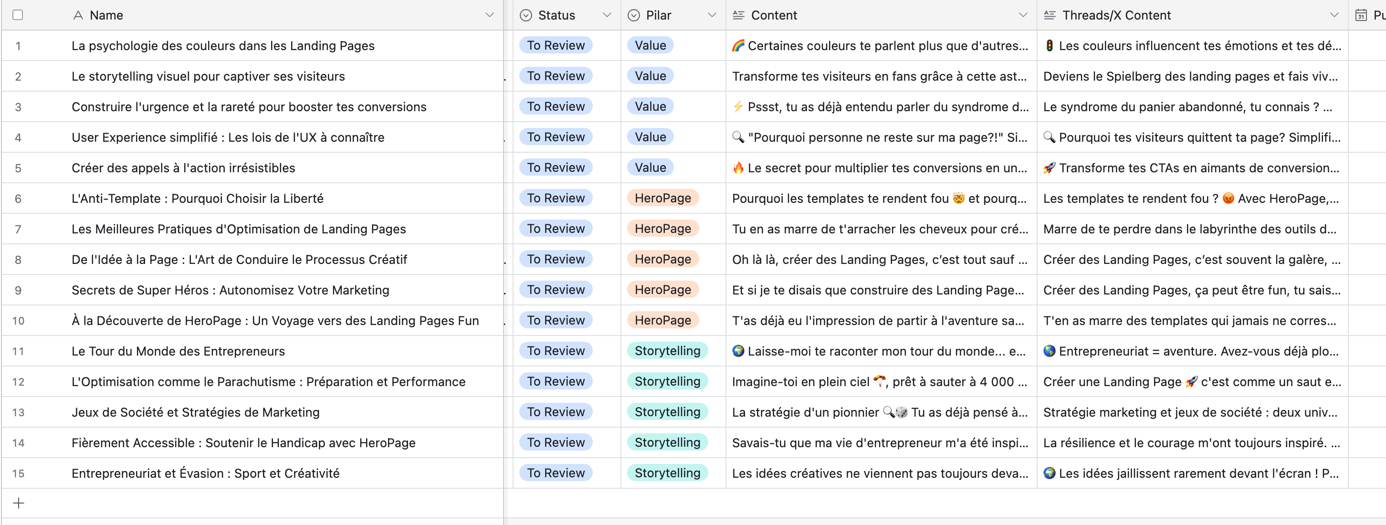
Task: Expand the Pilar column options chevron
Action: pos(711,15)
